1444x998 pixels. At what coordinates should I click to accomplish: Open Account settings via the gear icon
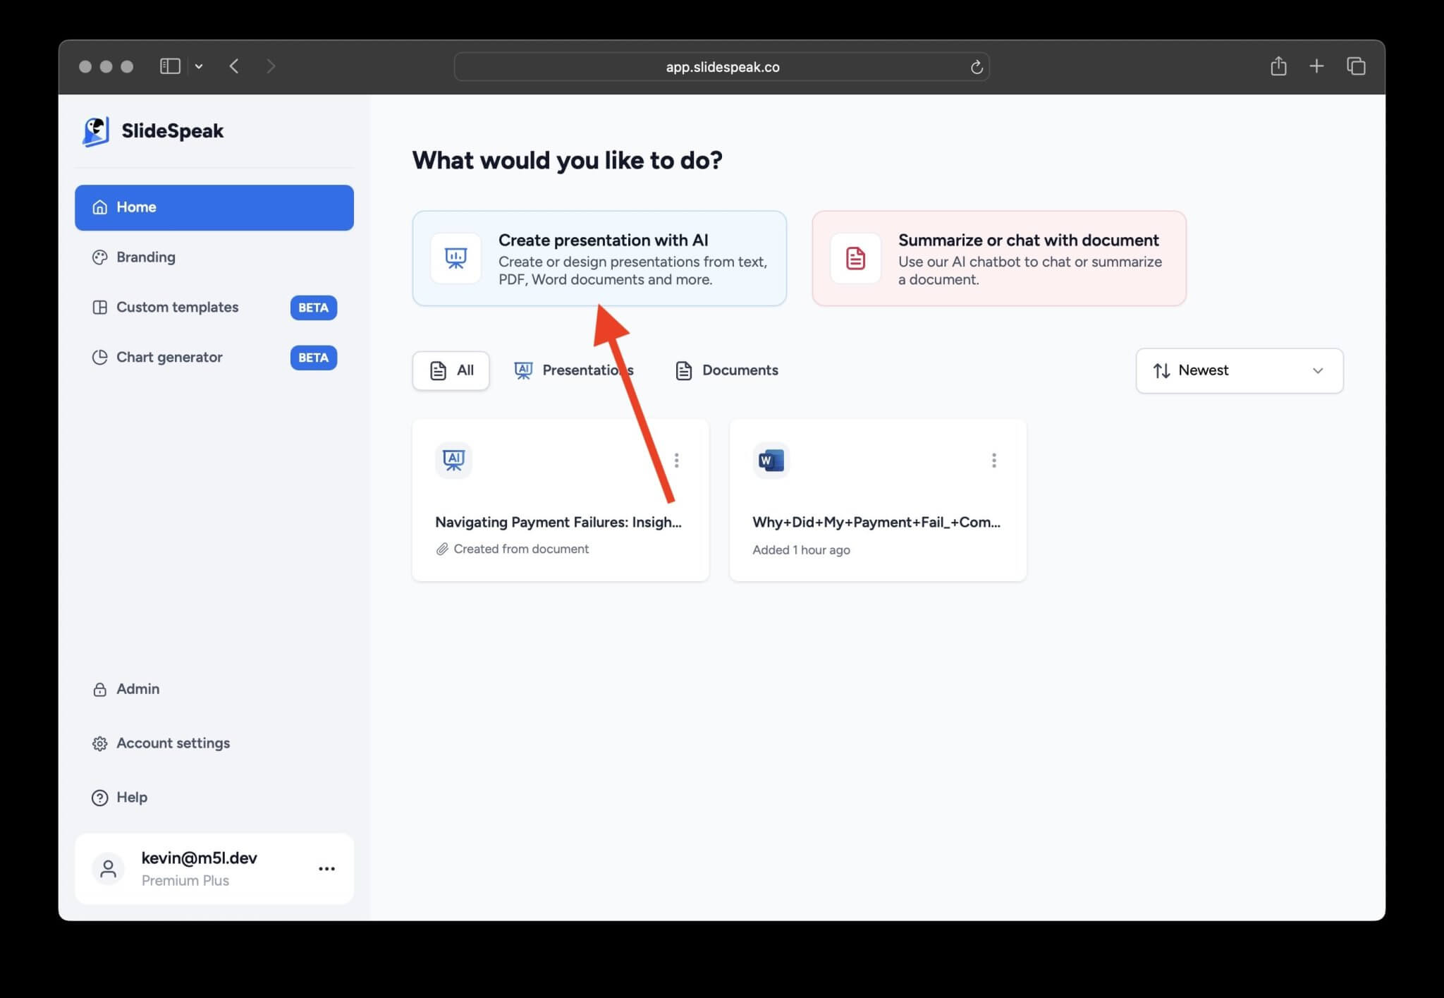(x=99, y=743)
